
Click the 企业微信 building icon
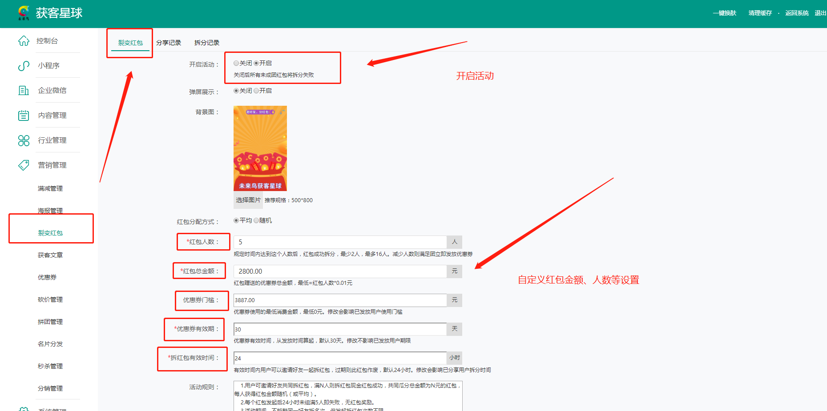24,91
